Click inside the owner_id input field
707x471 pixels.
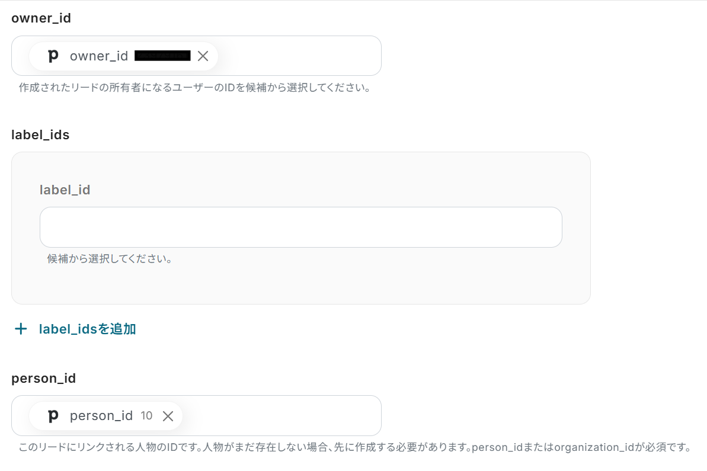pos(296,56)
